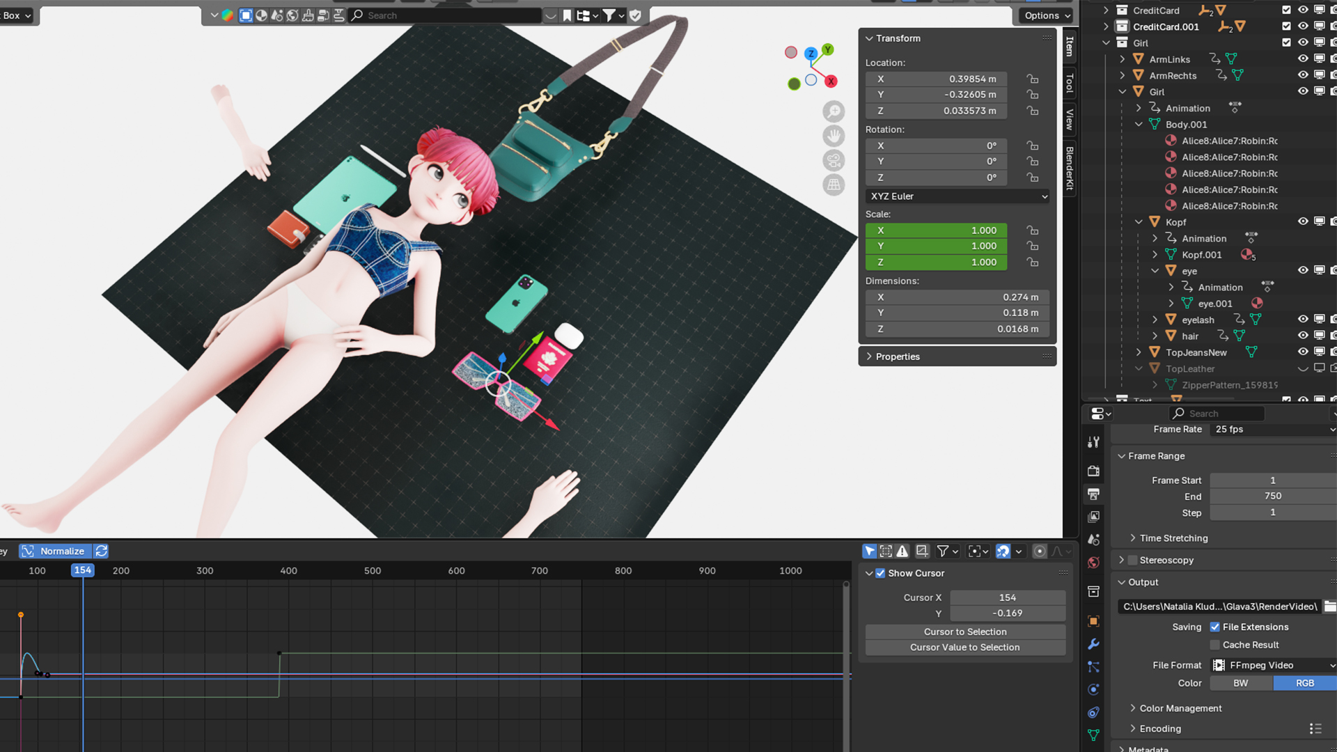The width and height of the screenshot is (1337, 752).
Task: Open the World properties globe icon
Action: coord(1093,563)
